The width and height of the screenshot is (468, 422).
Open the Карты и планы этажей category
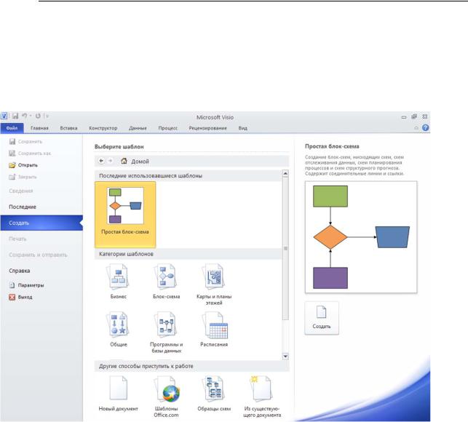(214, 284)
